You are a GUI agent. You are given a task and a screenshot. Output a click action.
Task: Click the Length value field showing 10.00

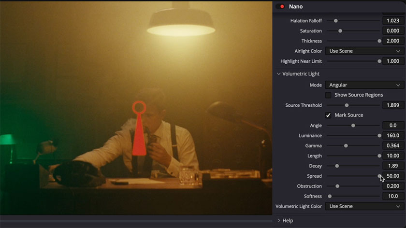tap(393, 156)
